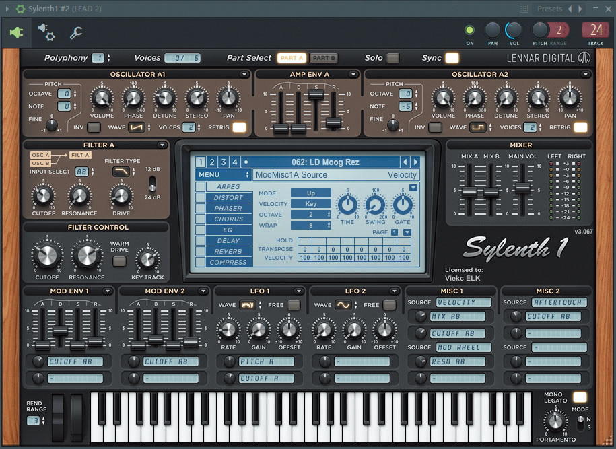This screenshot has height=449, width=616.
Task: Select the CHORUS effect tab
Action: 228,219
